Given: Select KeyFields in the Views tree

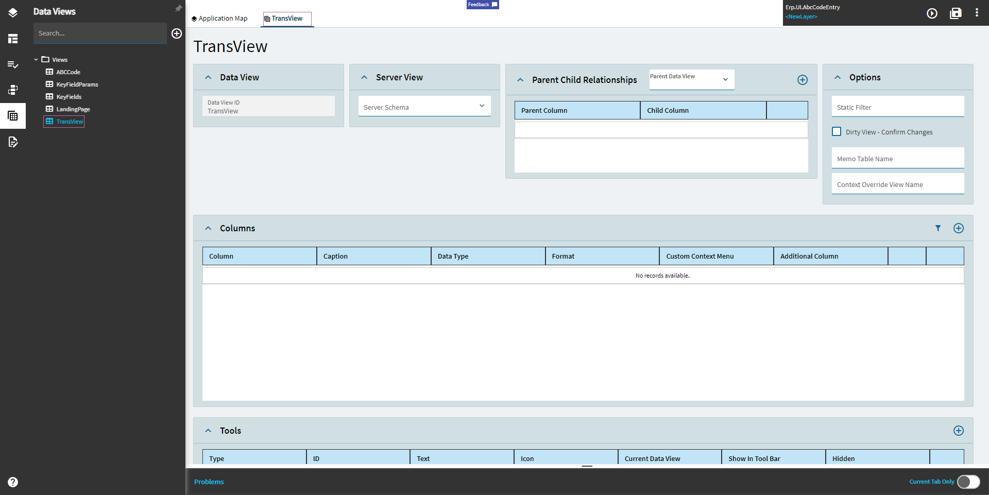Looking at the screenshot, I should pyautogui.click(x=69, y=97).
